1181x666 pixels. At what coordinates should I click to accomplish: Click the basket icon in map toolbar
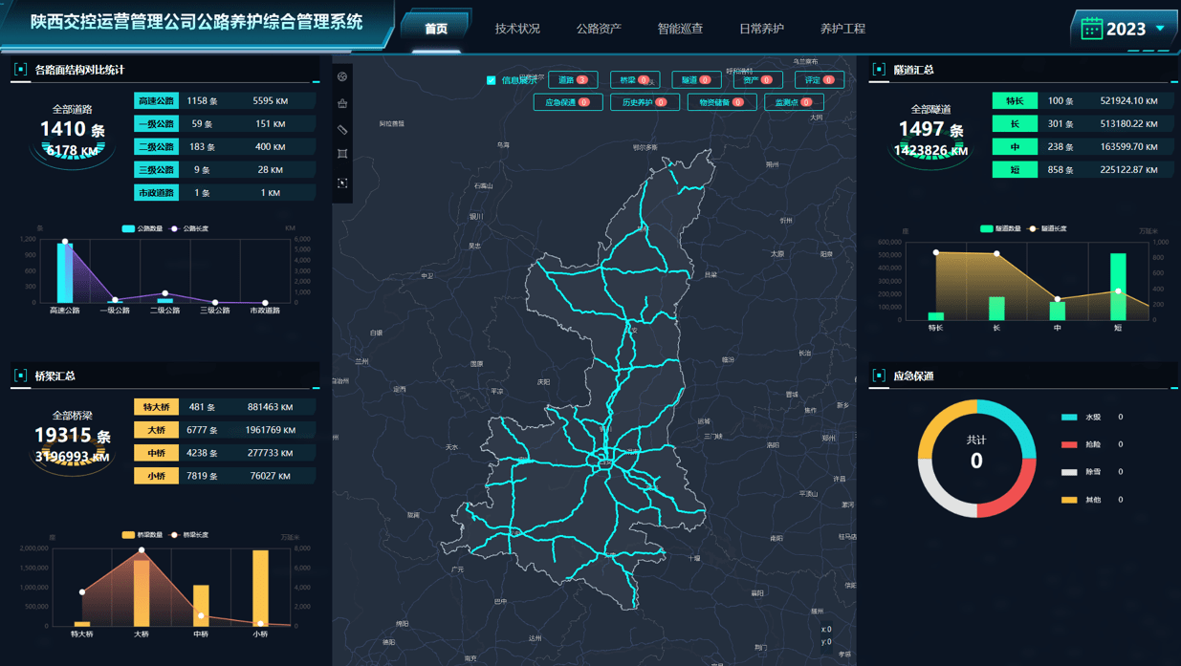(342, 103)
